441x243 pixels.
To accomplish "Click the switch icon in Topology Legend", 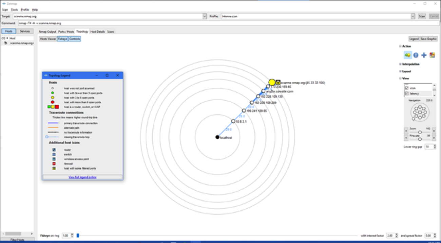I will coord(54,154).
